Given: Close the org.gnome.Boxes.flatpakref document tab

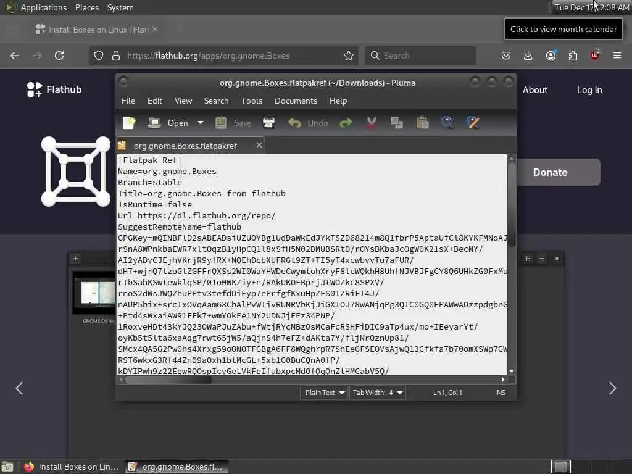Looking at the screenshot, I should click(259, 145).
